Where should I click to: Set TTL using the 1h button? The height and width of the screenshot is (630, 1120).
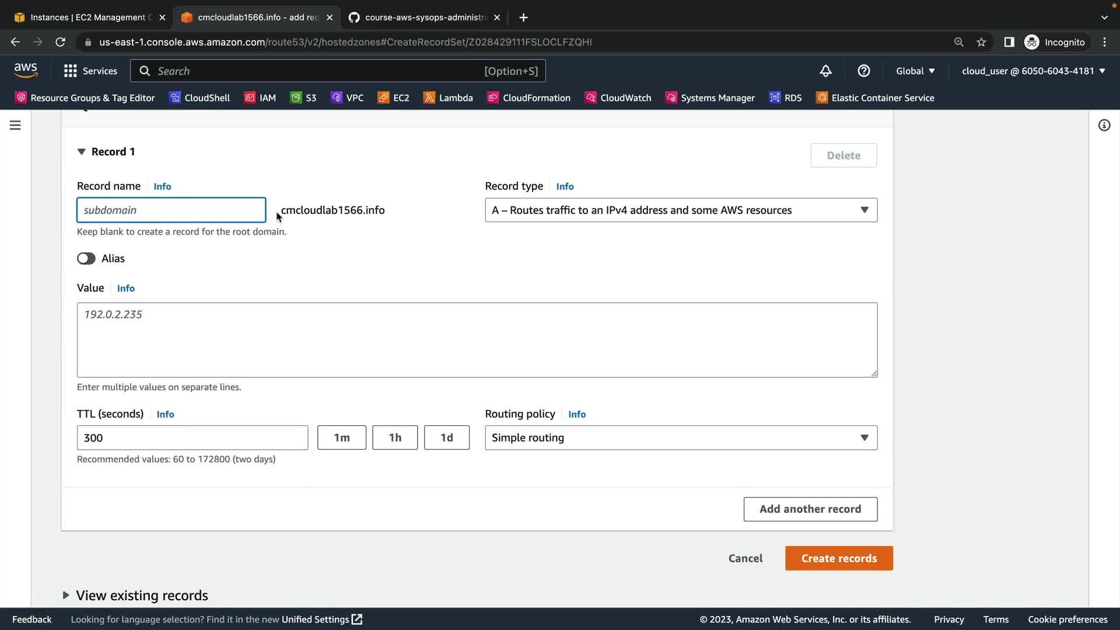click(395, 437)
